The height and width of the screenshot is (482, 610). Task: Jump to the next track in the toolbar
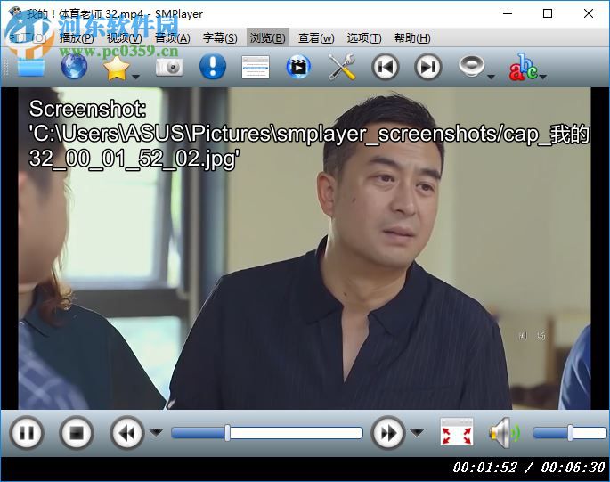click(428, 67)
